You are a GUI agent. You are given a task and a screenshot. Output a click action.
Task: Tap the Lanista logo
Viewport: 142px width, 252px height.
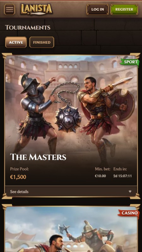(37, 9)
